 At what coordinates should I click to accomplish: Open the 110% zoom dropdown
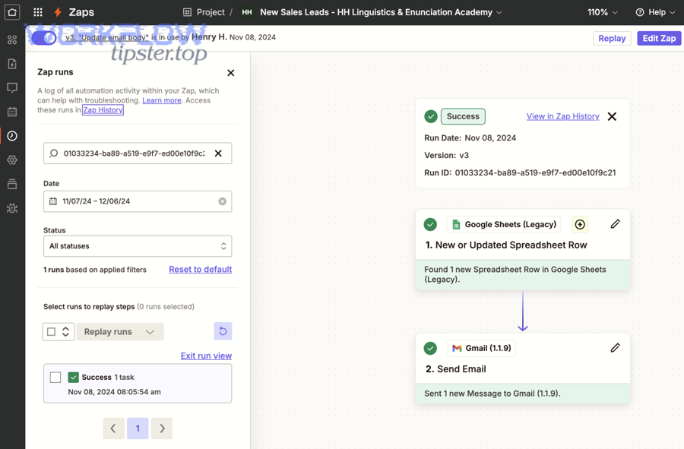[x=603, y=12]
